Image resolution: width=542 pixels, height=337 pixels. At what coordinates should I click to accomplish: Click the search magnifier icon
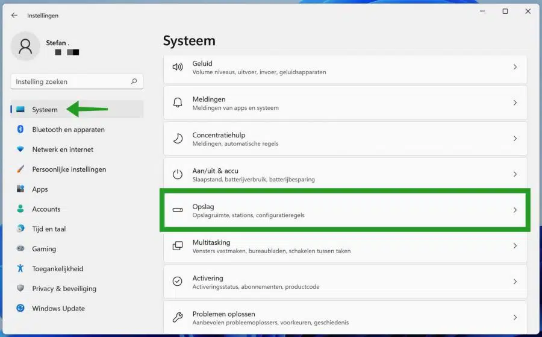pyautogui.click(x=134, y=81)
